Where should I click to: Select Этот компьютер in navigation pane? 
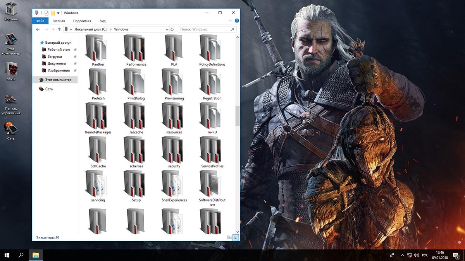coord(55,80)
